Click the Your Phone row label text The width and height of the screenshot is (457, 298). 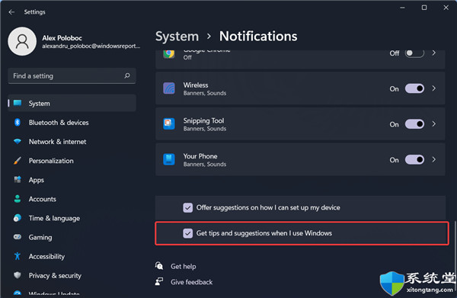pos(200,156)
